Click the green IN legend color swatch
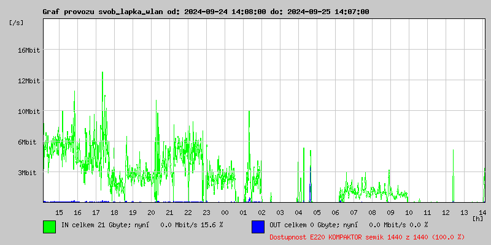 (50, 227)
